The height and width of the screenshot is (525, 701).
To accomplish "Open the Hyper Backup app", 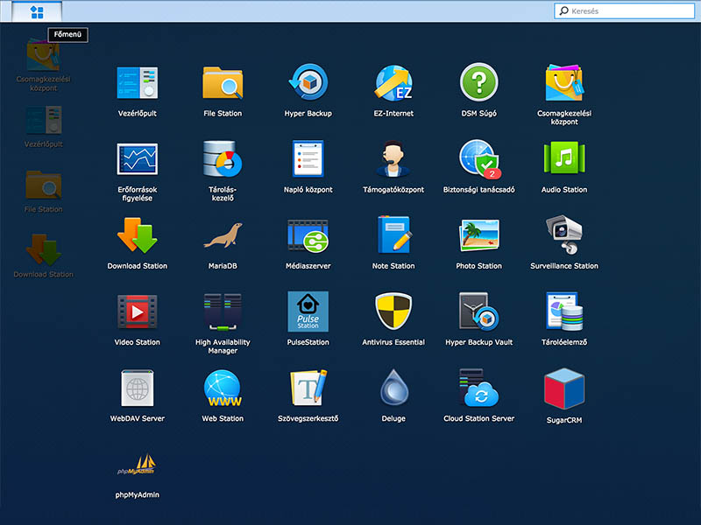I will tap(308, 84).
